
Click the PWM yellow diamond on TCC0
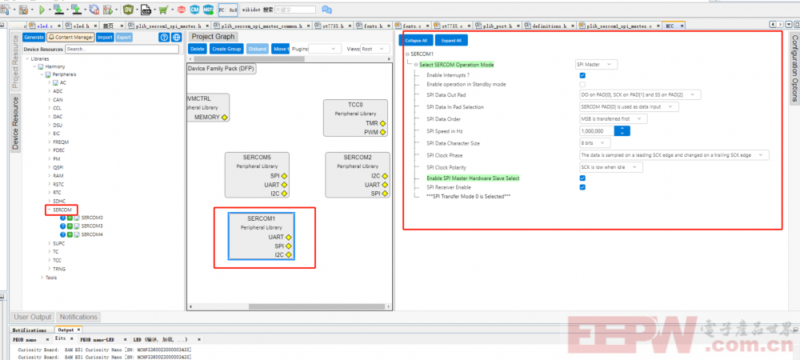pyautogui.click(x=382, y=132)
